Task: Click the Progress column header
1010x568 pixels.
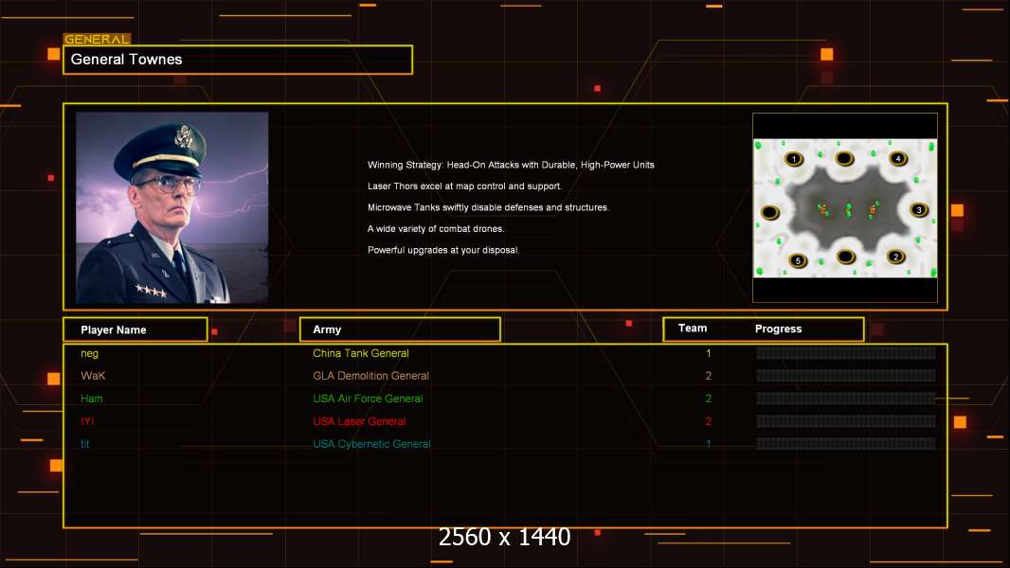Action: (x=778, y=328)
